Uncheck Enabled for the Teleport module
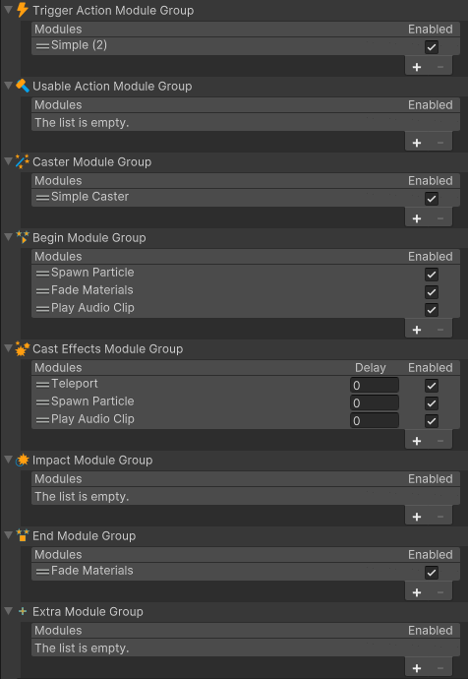 pos(432,386)
